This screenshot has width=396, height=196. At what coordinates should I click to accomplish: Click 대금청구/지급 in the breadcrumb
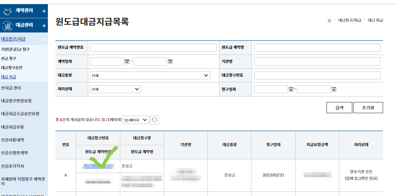pyautogui.click(x=349, y=20)
